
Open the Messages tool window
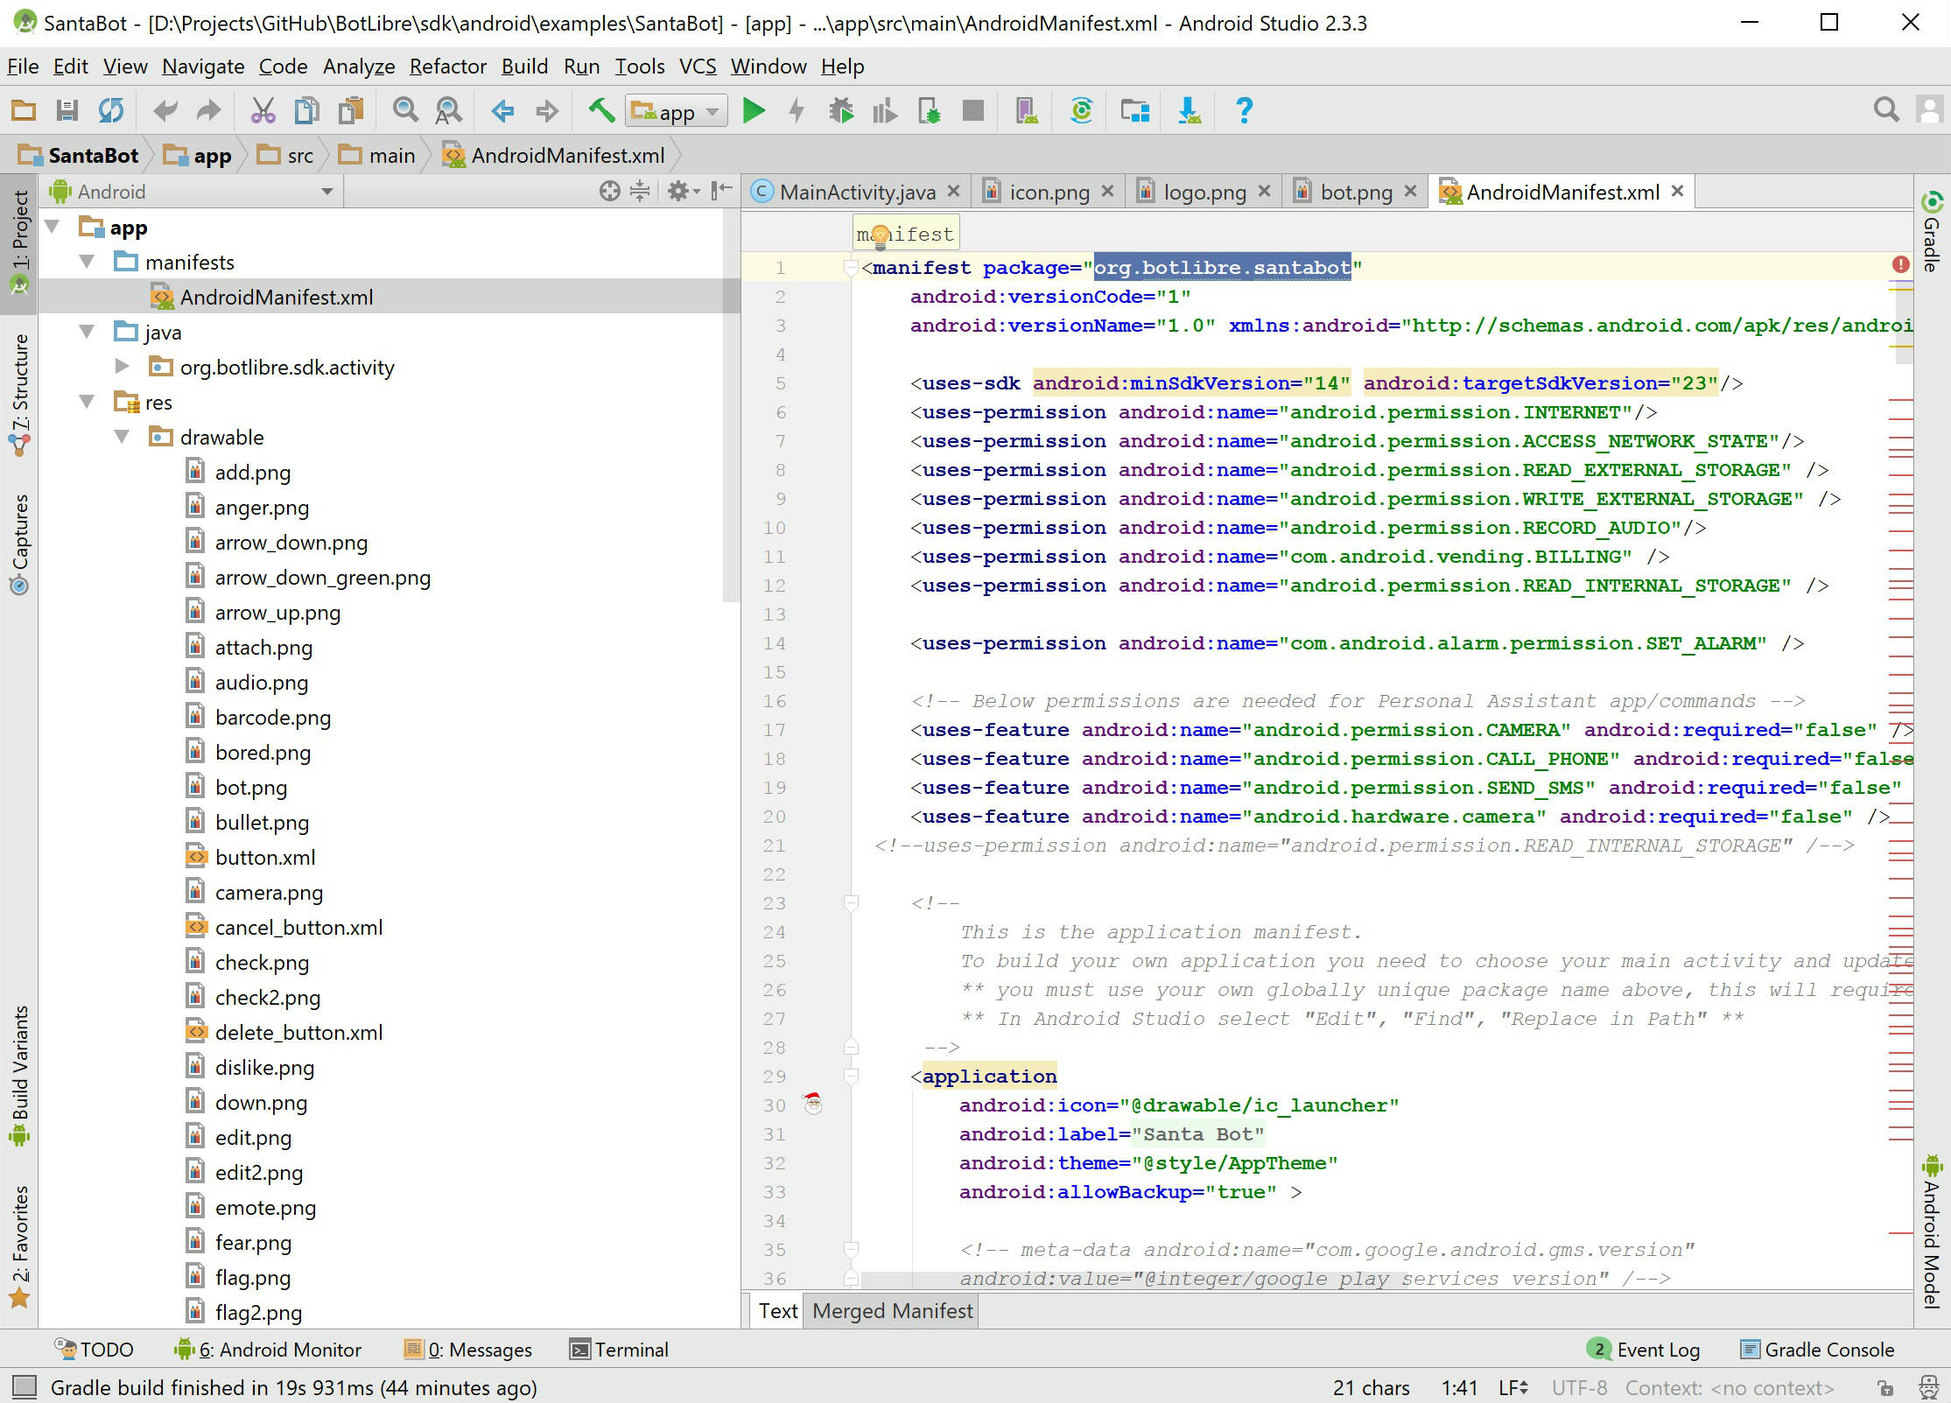(x=468, y=1350)
